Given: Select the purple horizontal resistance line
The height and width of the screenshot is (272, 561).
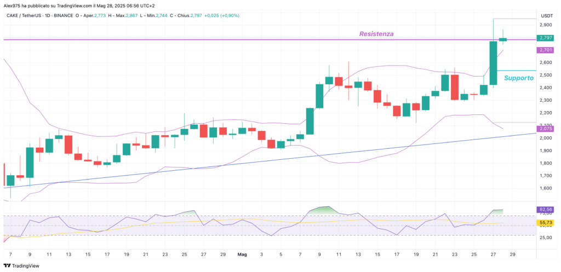Looking at the screenshot, I should [219, 39].
